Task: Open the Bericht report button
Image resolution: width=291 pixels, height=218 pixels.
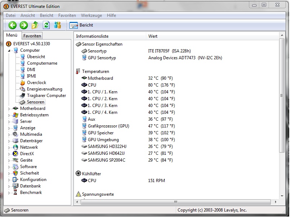Action: pos(81,25)
